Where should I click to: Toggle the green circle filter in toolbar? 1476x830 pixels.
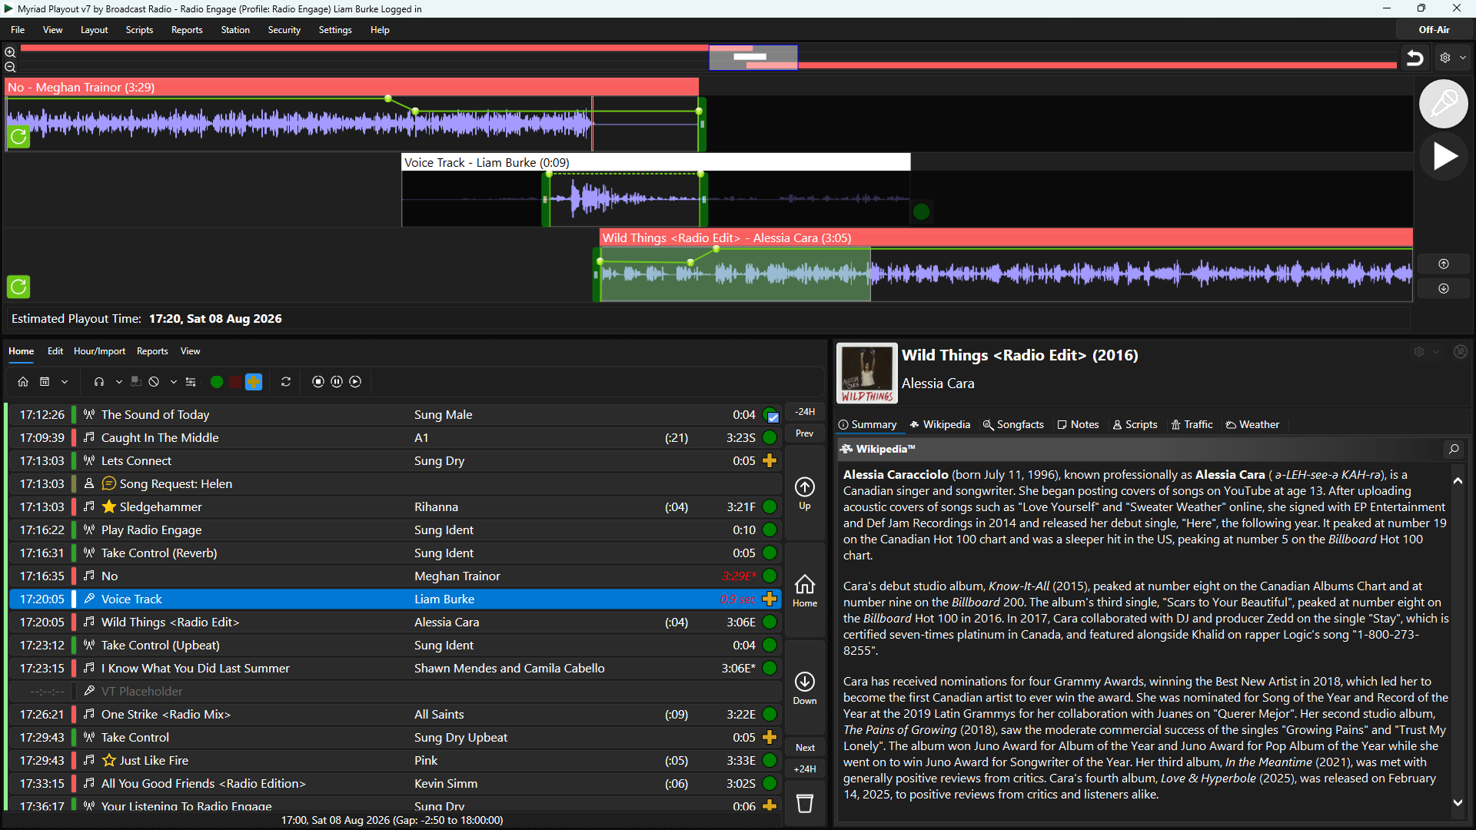tap(217, 382)
